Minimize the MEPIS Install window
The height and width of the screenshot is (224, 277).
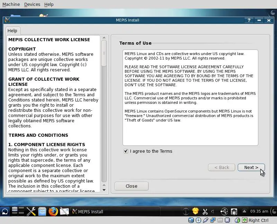(259, 20)
